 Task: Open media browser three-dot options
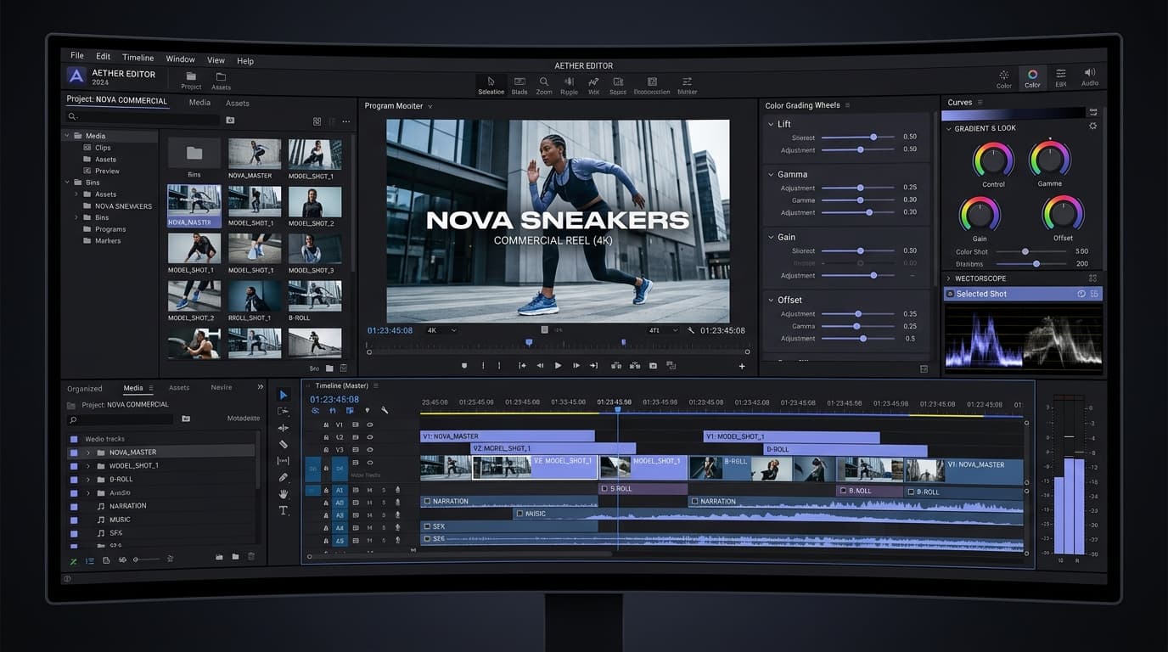coord(345,121)
